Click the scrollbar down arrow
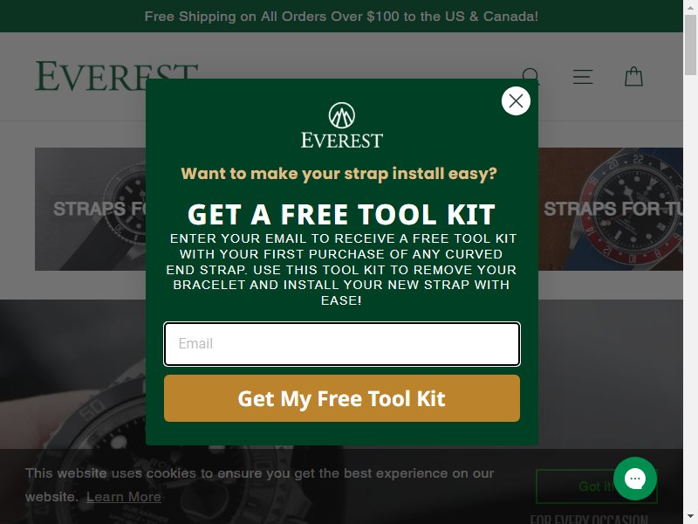The image size is (698, 524). pyautogui.click(x=690, y=518)
